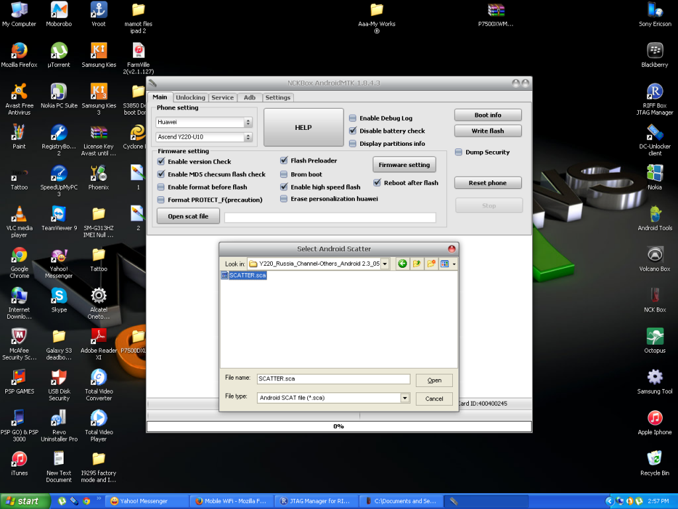Uncheck Disable battery check option

tap(353, 131)
